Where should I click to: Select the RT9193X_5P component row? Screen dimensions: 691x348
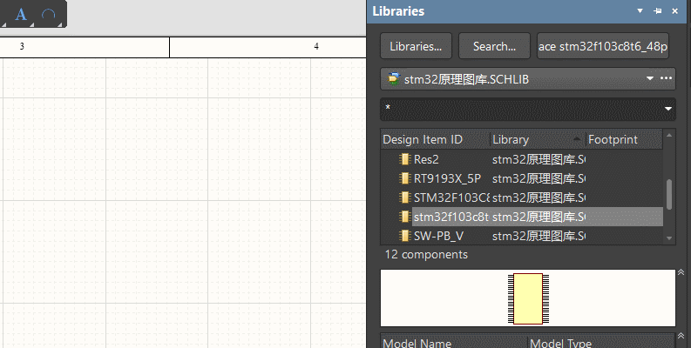pyautogui.click(x=522, y=178)
